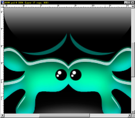Click the vertical scrollbar thumb
The image size is (135, 118).
click(x=133, y=60)
